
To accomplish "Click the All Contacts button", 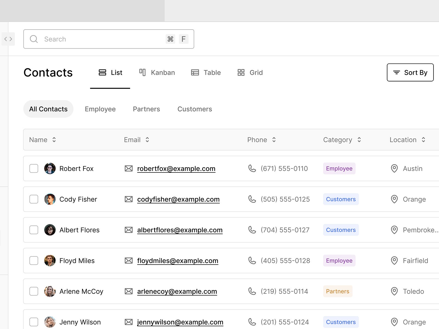I will tap(48, 109).
